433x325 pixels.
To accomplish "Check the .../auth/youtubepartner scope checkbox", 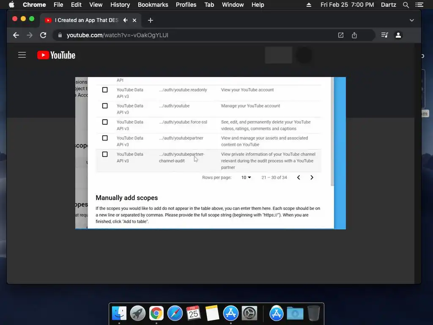I will click(105, 138).
